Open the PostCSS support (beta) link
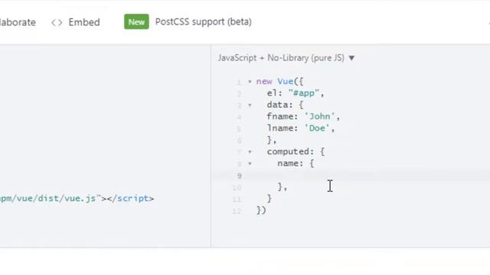The image size is (490, 275). 203,22
